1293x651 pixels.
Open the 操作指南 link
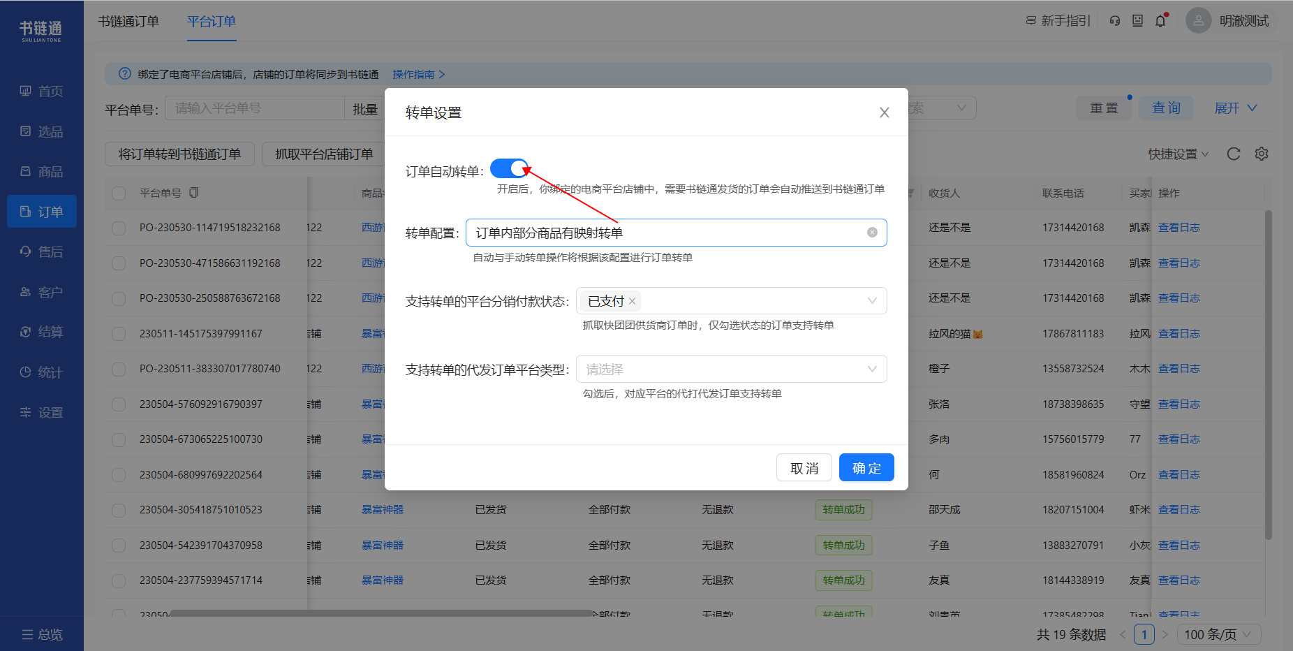[418, 74]
